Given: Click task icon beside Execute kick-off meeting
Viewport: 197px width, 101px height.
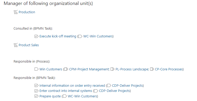Looking at the screenshot, I should (36, 36).
